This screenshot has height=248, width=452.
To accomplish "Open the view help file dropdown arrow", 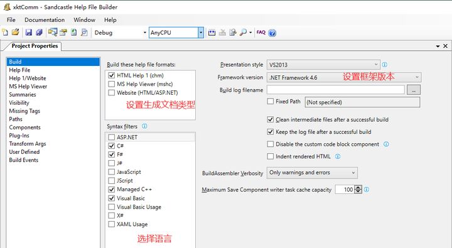I will pyautogui.click(x=250, y=33).
